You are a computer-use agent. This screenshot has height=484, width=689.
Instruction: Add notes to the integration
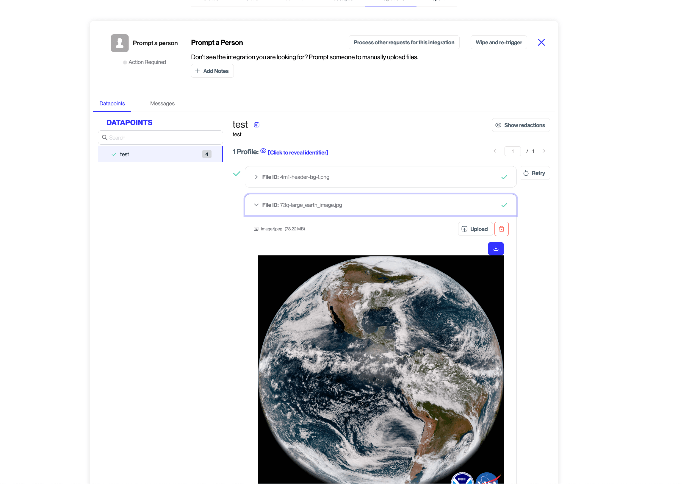coord(212,71)
